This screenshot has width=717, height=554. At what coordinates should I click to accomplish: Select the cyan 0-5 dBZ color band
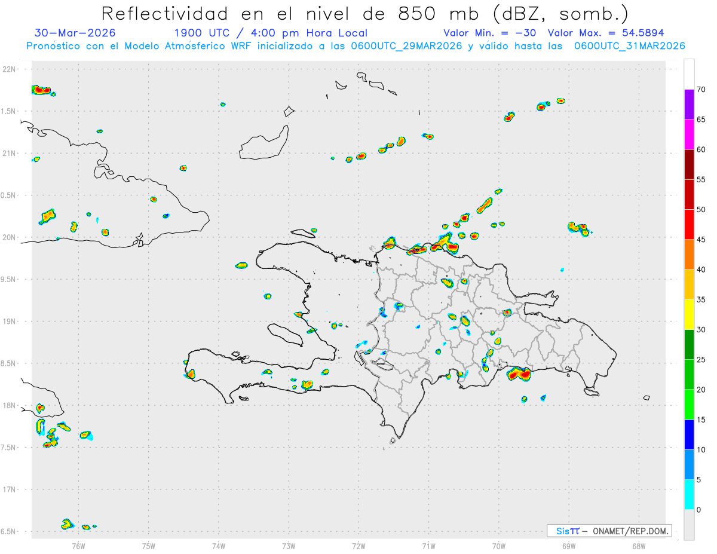click(x=689, y=495)
